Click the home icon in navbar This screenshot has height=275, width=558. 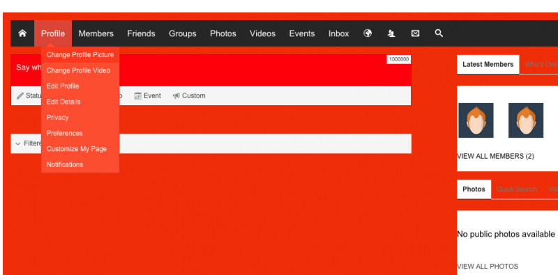coord(22,33)
